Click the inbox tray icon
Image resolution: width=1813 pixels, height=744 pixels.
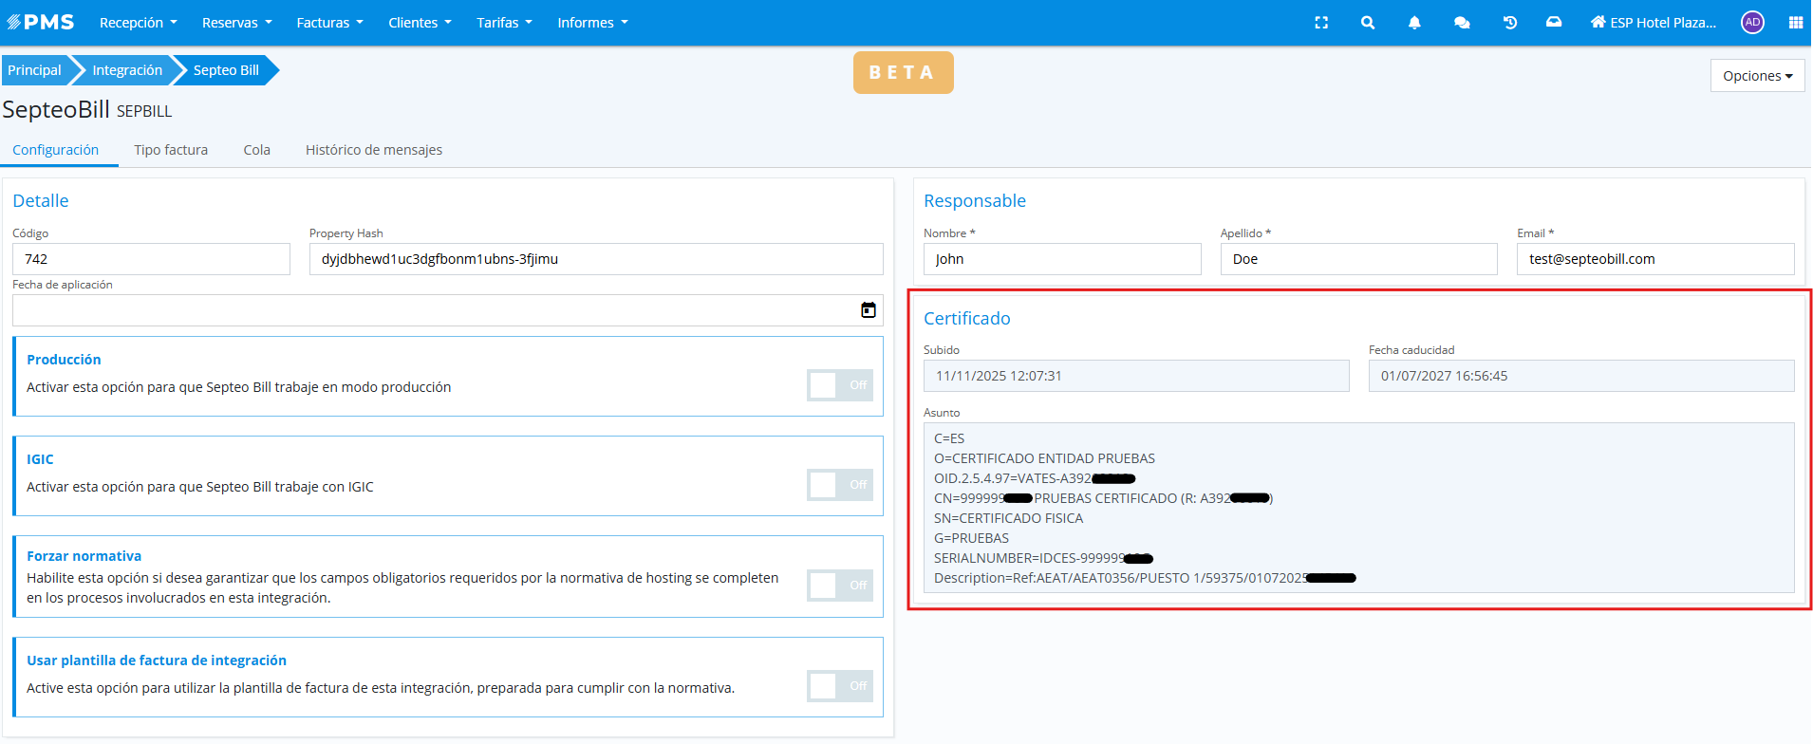pyautogui.click(x=1554, y=23)
